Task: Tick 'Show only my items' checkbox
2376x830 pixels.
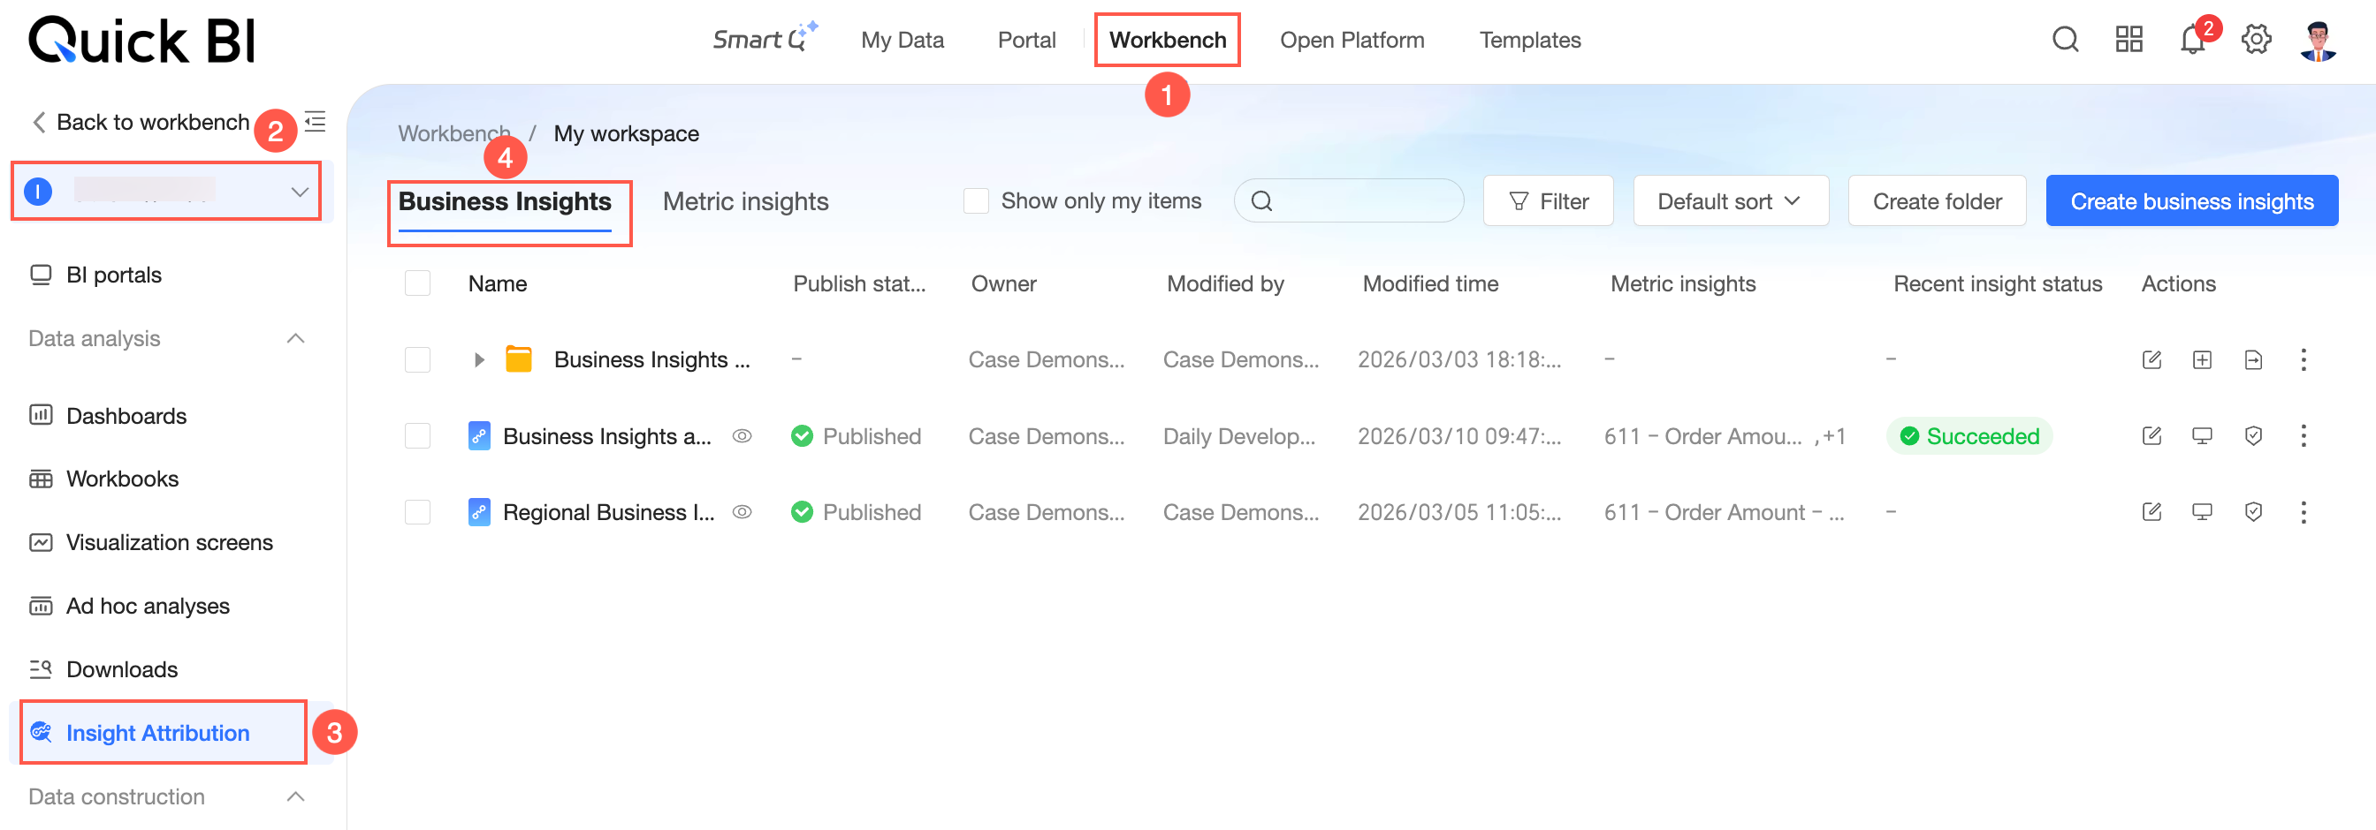Action: [x=976, y=200]
